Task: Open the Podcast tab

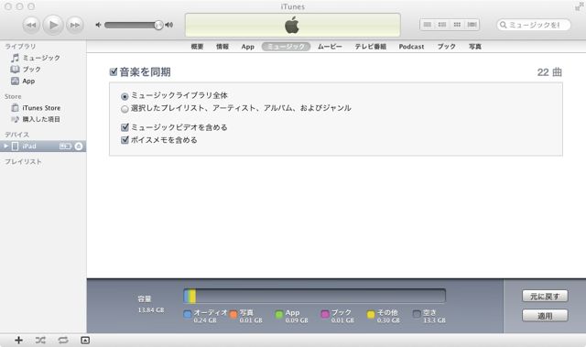Action: point(411,47)
